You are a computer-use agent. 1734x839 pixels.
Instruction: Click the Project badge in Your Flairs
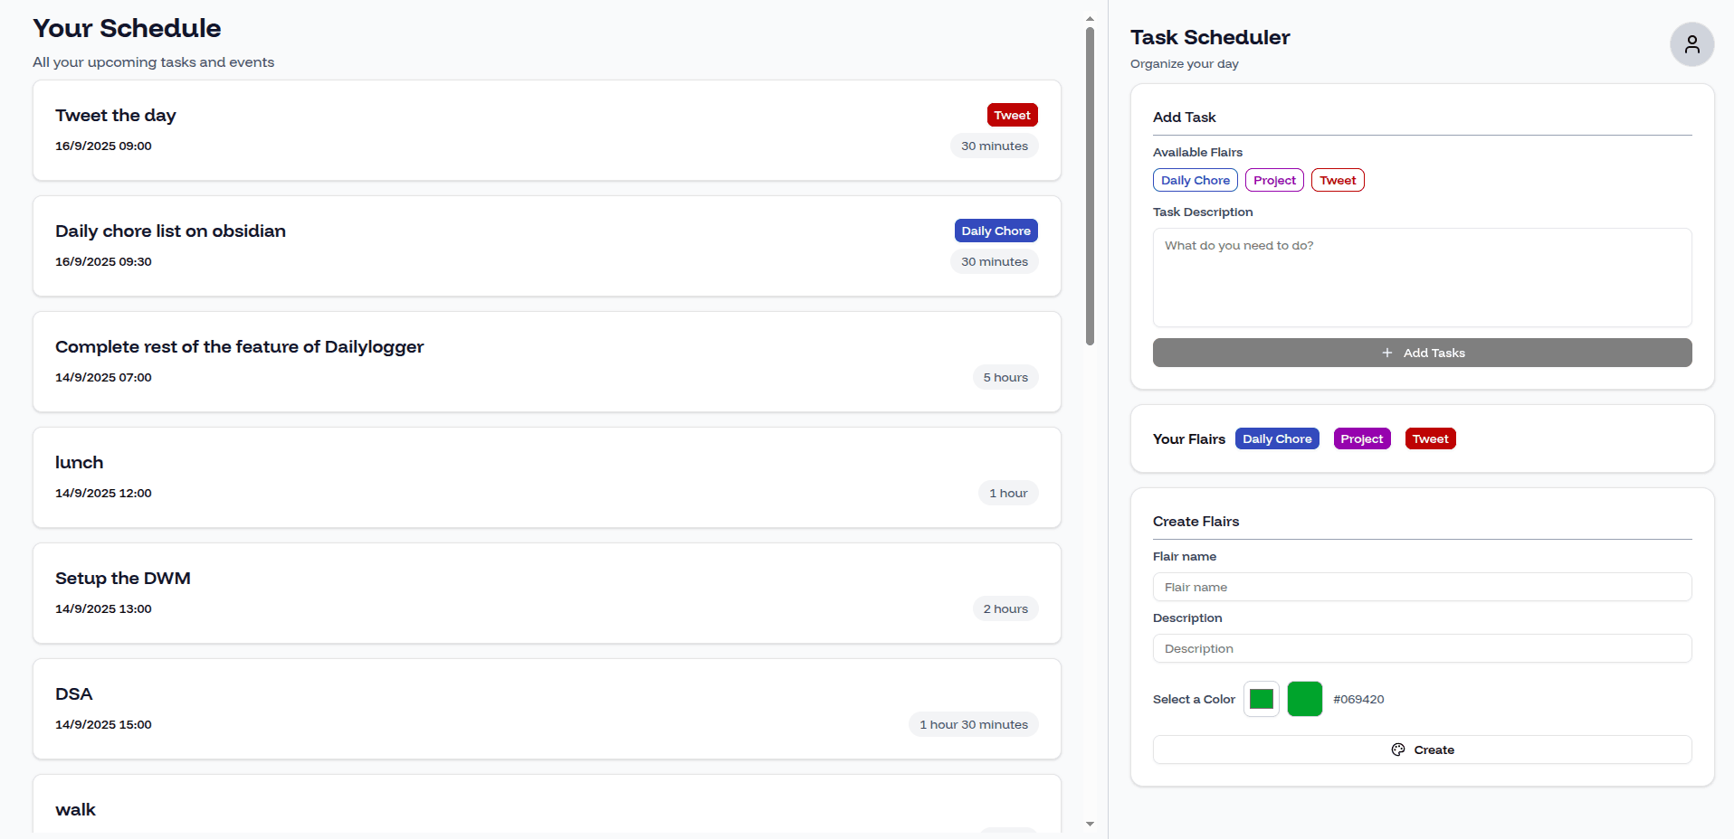click(x=1361, y=438)
